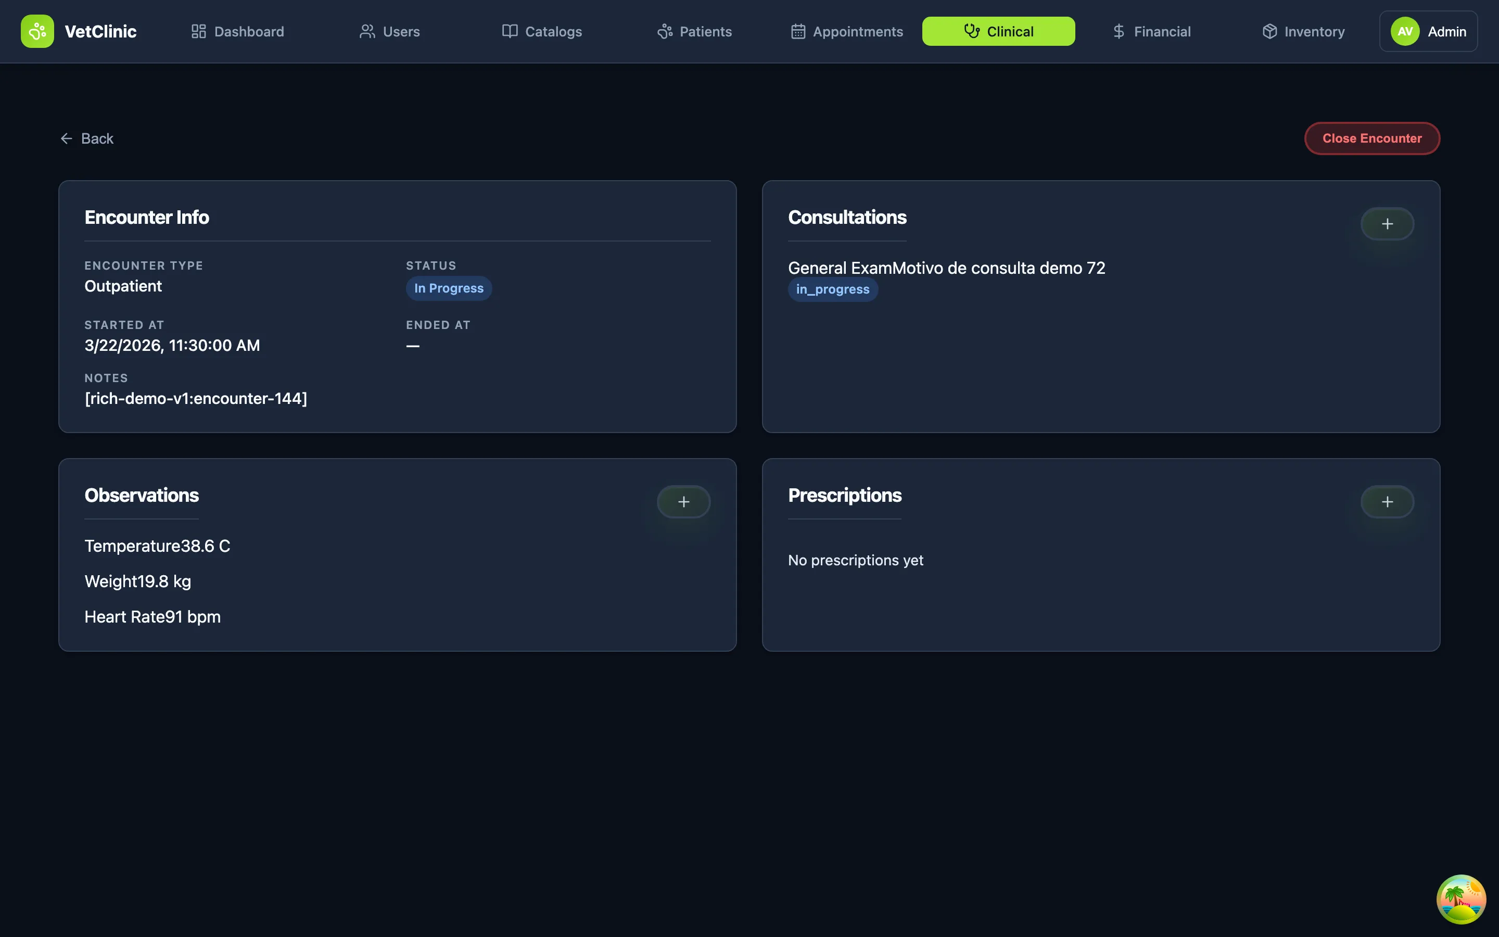Image resolution: width=1499 pixels, height=937 pixels.
Task: Click the VetClinic paw logo icon
Action: tap(37, 31)
